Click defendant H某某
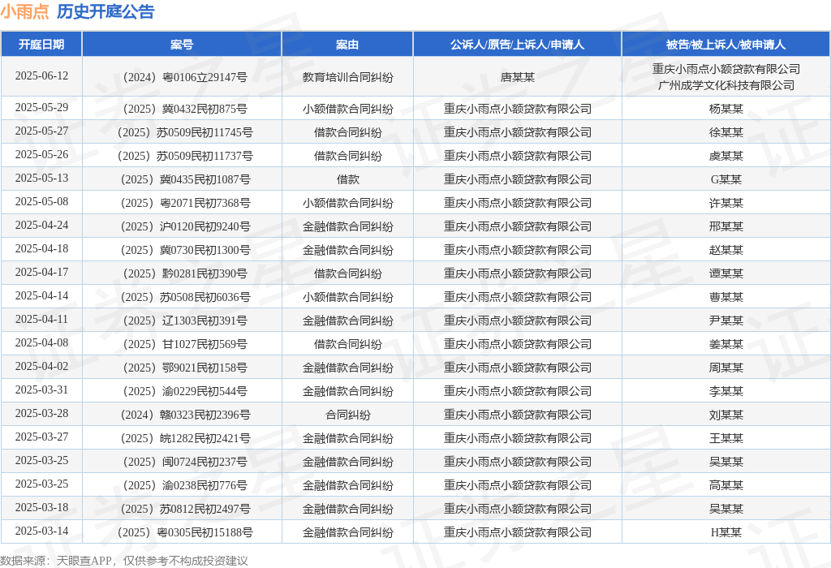The image size is (831, 568). click(x=726, y=532)
